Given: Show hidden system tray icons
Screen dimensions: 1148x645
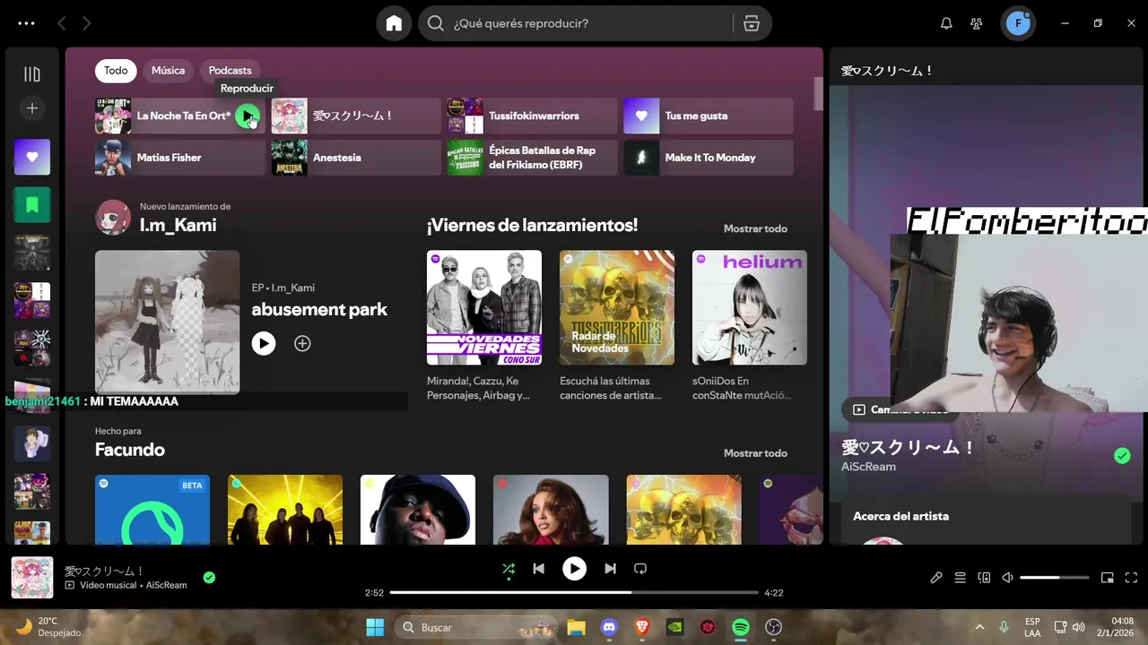Looking at the screenshot, I should pyautogui.click(x=979, y=627).
